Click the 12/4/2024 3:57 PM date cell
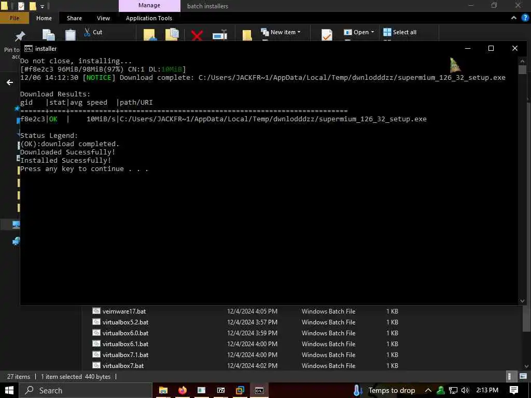 252,322
